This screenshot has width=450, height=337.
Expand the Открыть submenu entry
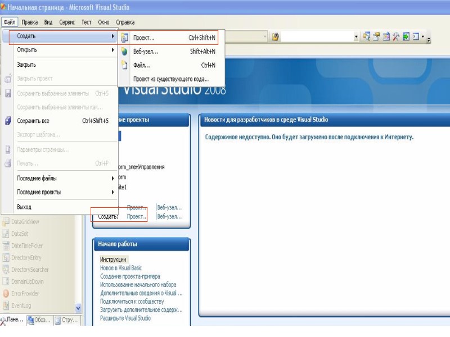[x=60, y=50]
